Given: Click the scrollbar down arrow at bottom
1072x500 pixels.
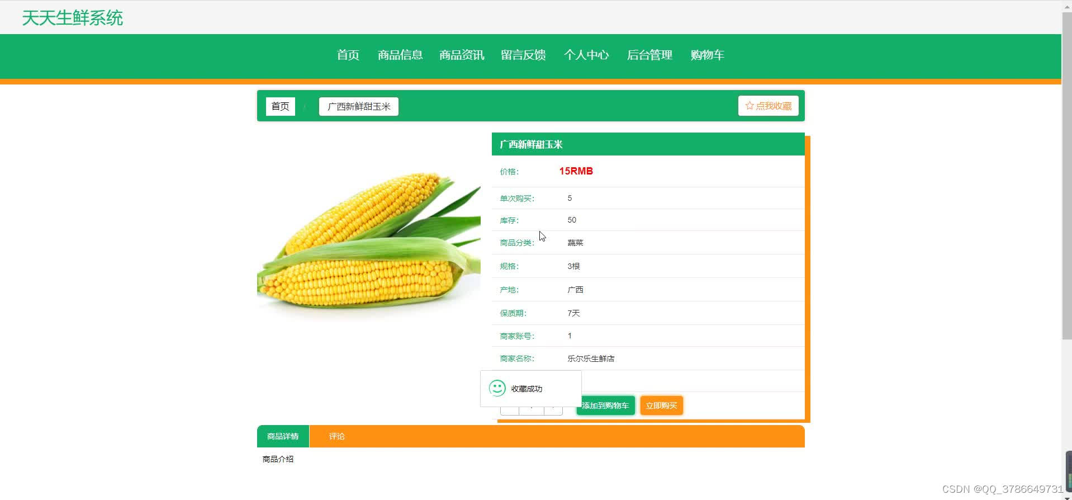Looking at the screenshot, I should pos(1066,497).
